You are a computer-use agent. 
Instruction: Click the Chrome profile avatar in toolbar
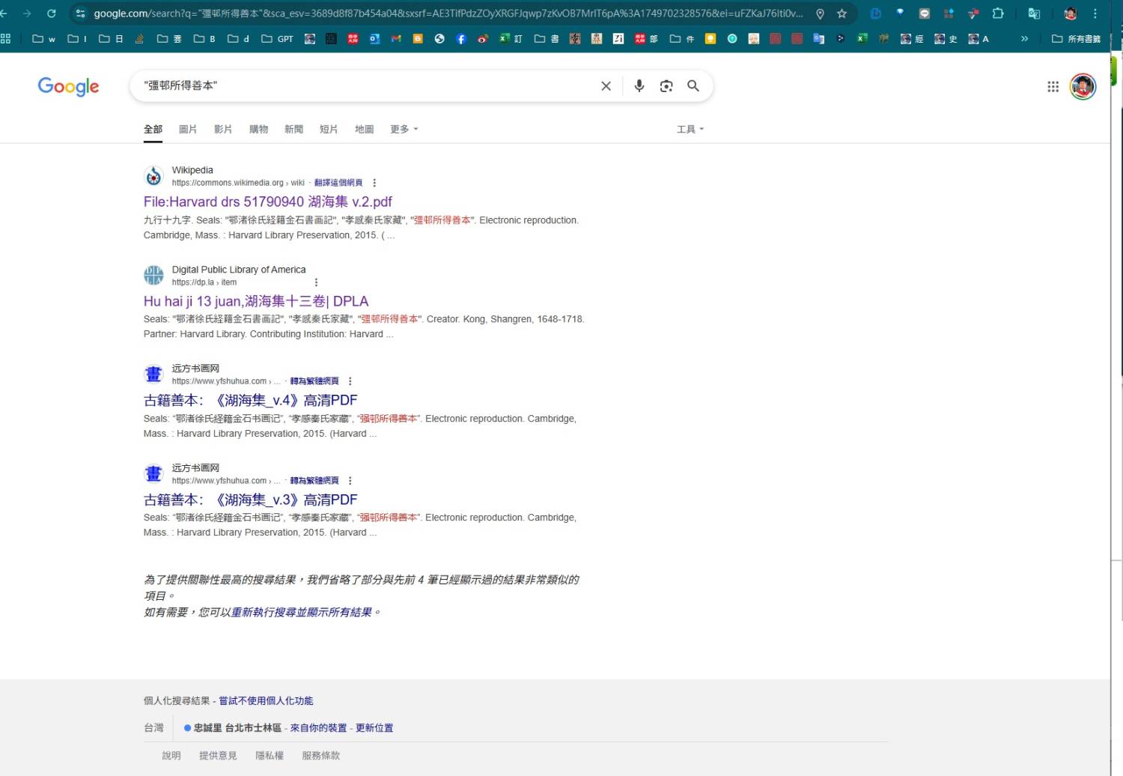[x=1070, y=13]
